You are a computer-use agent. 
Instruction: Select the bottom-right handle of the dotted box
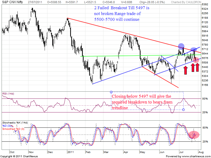tap(183, 110)
